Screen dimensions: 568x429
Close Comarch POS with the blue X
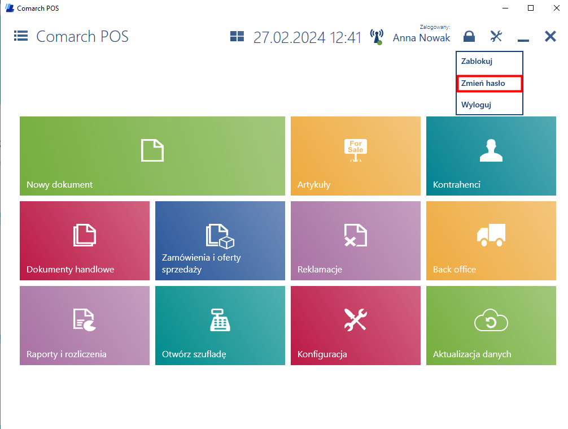(550, 36)
